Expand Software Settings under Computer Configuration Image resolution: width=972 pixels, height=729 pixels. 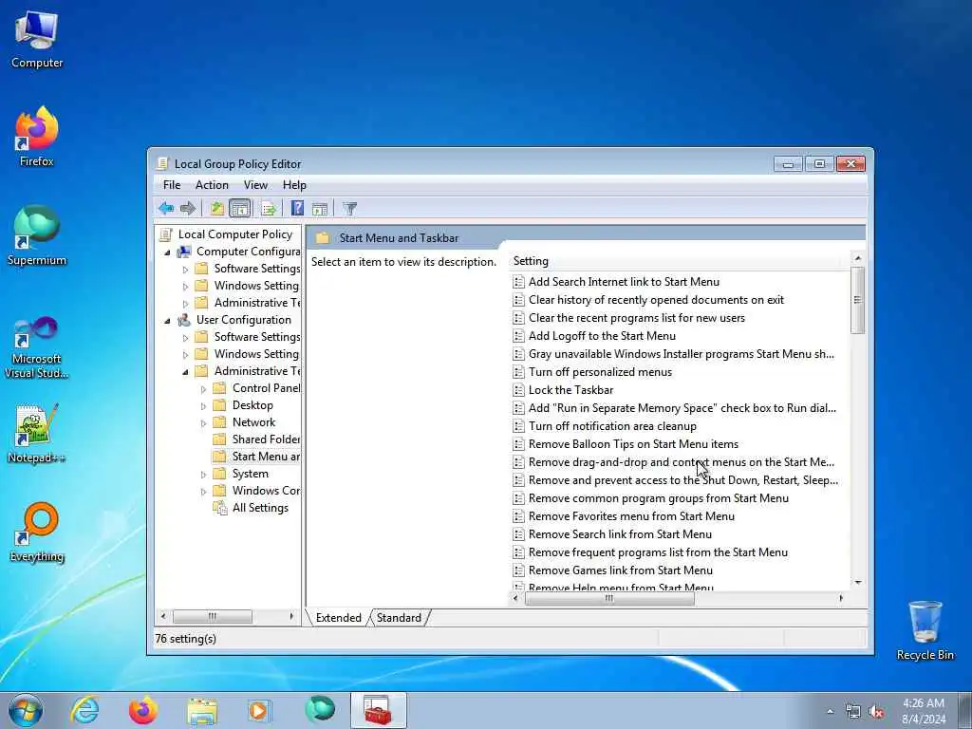185,270
